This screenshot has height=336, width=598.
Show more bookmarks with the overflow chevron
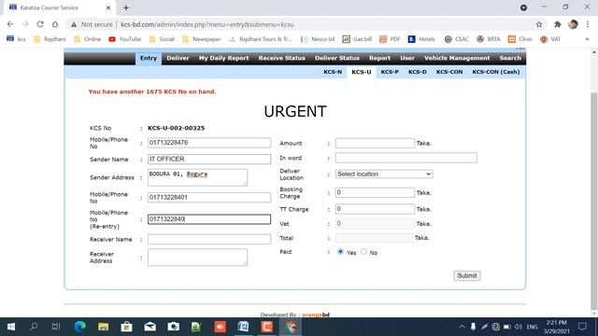click(587, 39)
